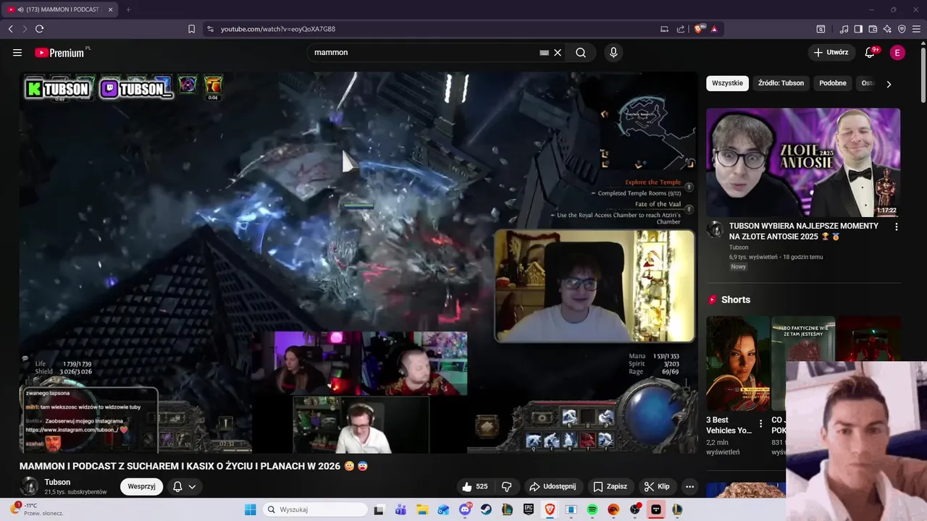927x521 pixels.
Task: Click the browser address bar URL
Action: coord(278,29)
